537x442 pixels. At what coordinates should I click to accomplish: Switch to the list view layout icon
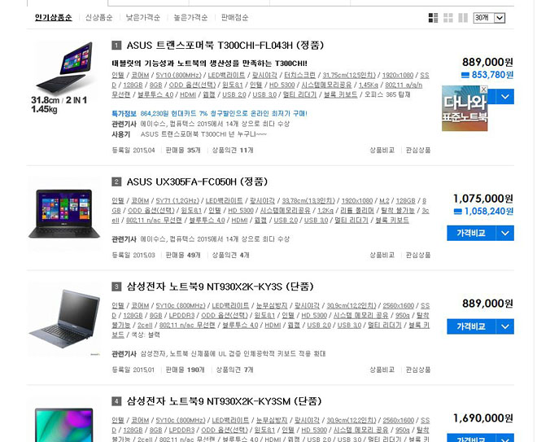432,17
